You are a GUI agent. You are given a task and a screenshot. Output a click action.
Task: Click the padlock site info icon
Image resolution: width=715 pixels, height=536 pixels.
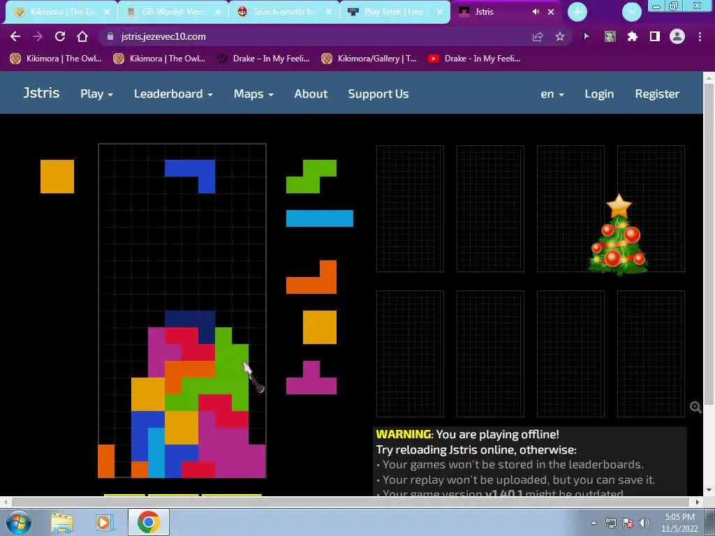(110, 36)
